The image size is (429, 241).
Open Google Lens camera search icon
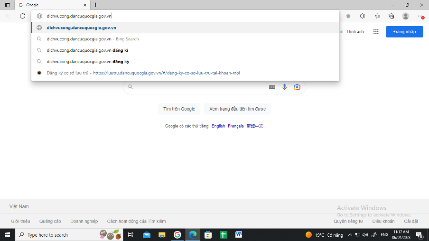point(297,87)
